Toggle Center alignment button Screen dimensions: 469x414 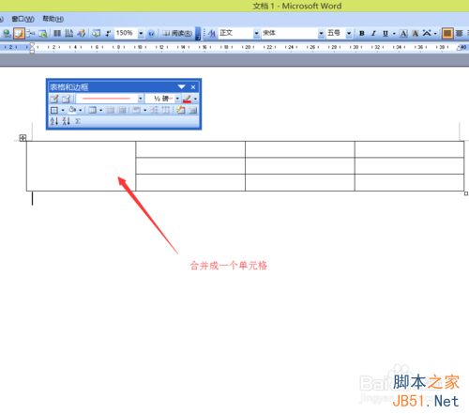[x=460, y=33]
